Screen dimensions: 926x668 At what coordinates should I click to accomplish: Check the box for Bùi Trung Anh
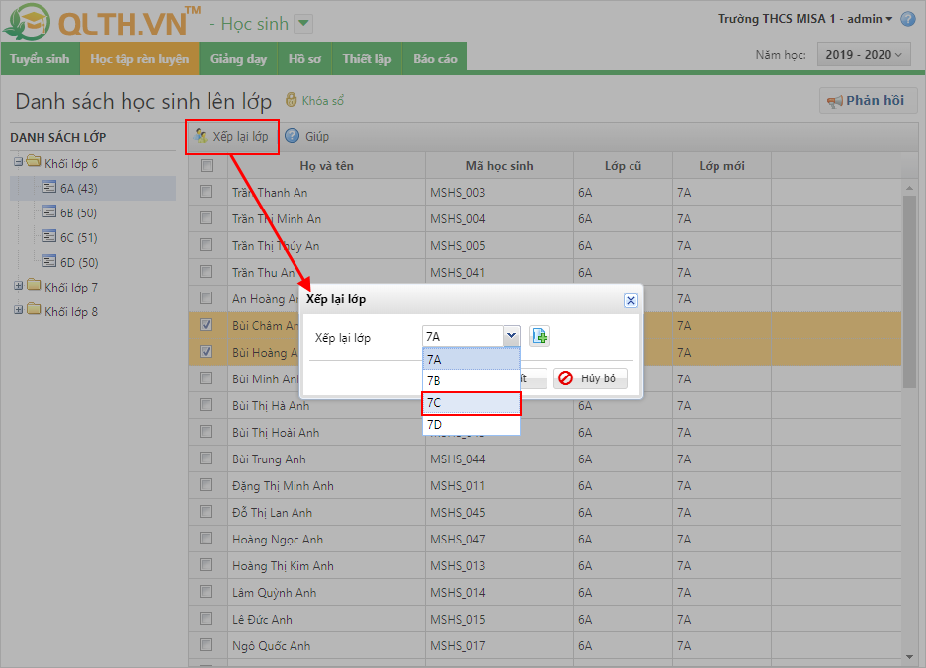click(x=207, y=459)
